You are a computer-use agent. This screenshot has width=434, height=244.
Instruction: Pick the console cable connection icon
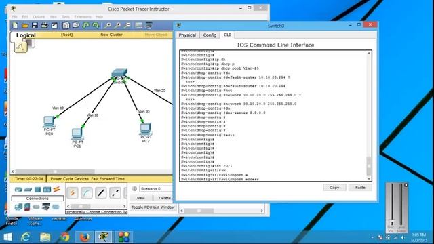click(87, 192)
